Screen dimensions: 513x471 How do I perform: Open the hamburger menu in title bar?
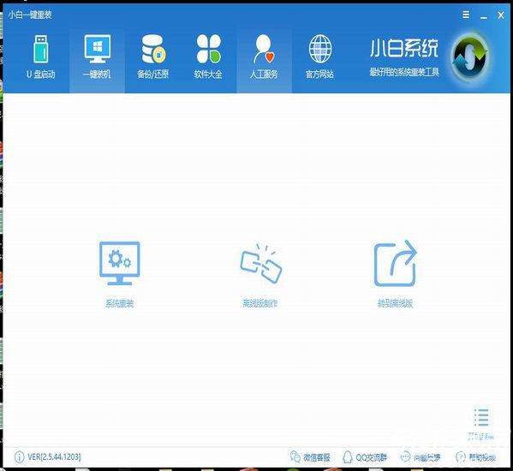pos(466,15)
